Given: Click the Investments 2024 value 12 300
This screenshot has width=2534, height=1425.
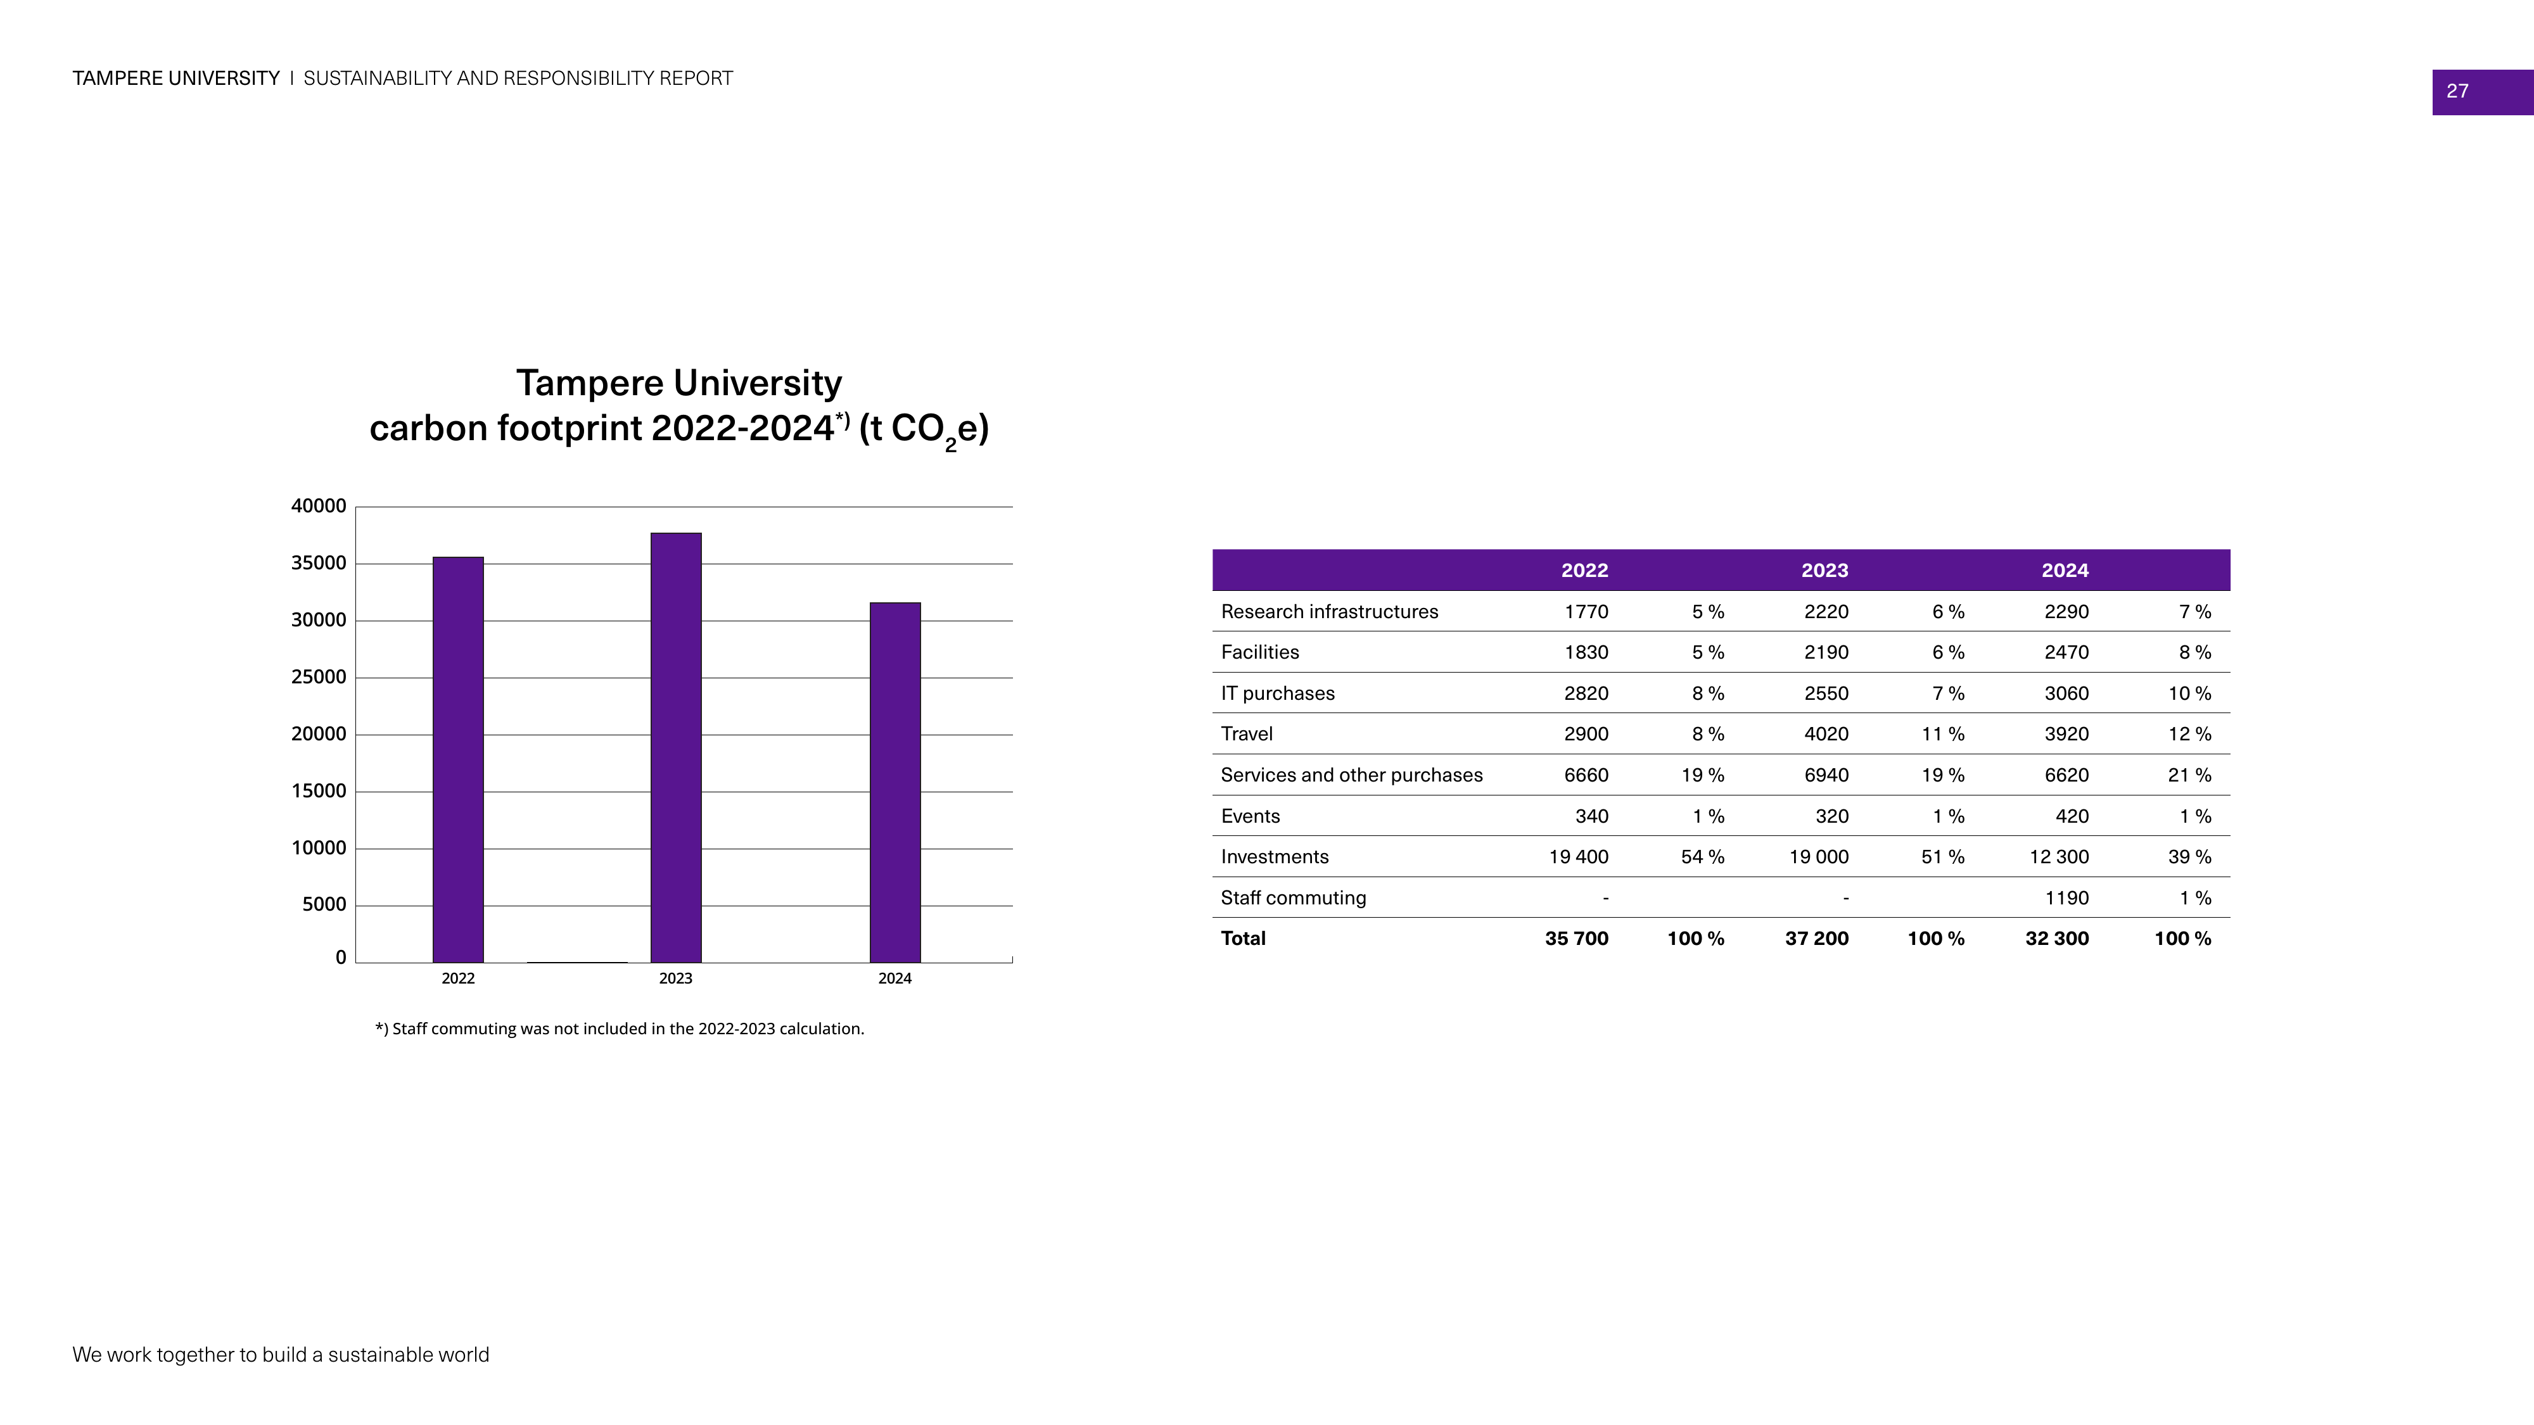Looking at the screenshot, I should 2059,856.
